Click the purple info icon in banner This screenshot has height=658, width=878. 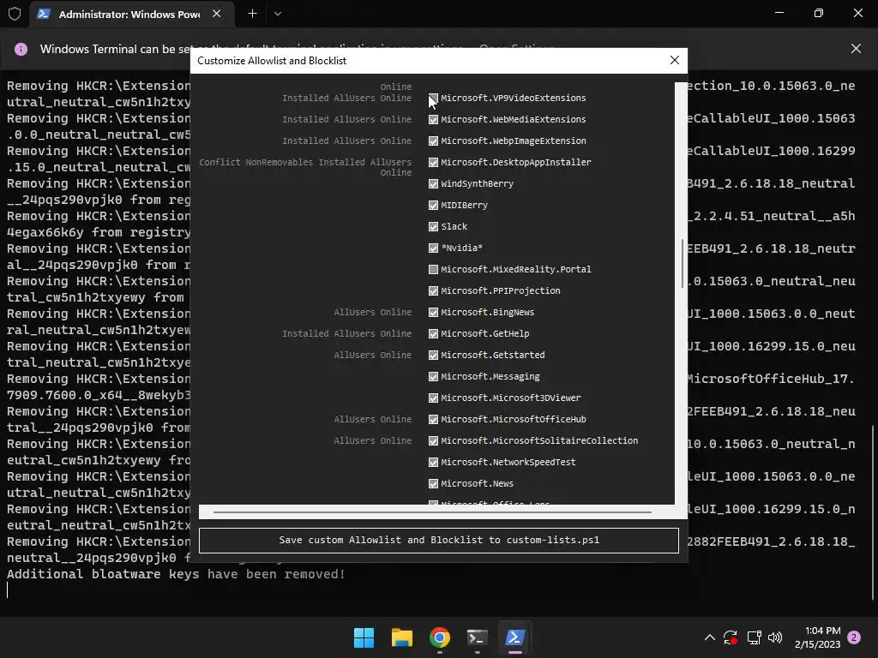coord(21,49)
